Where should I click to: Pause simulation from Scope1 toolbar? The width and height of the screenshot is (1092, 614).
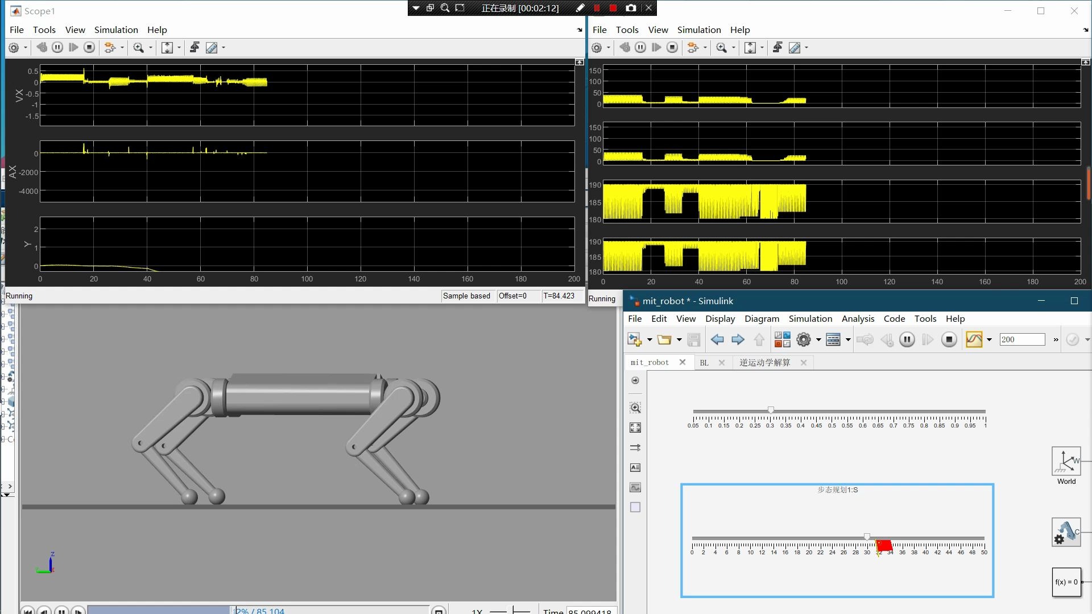[x=57, y=48]
